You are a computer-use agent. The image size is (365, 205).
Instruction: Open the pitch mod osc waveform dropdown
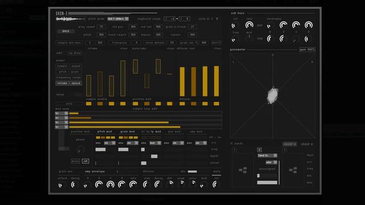(109, 143)
